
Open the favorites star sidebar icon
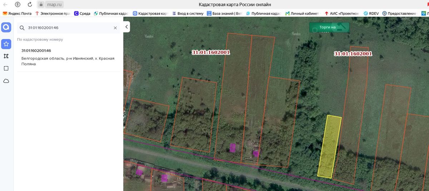6,44
